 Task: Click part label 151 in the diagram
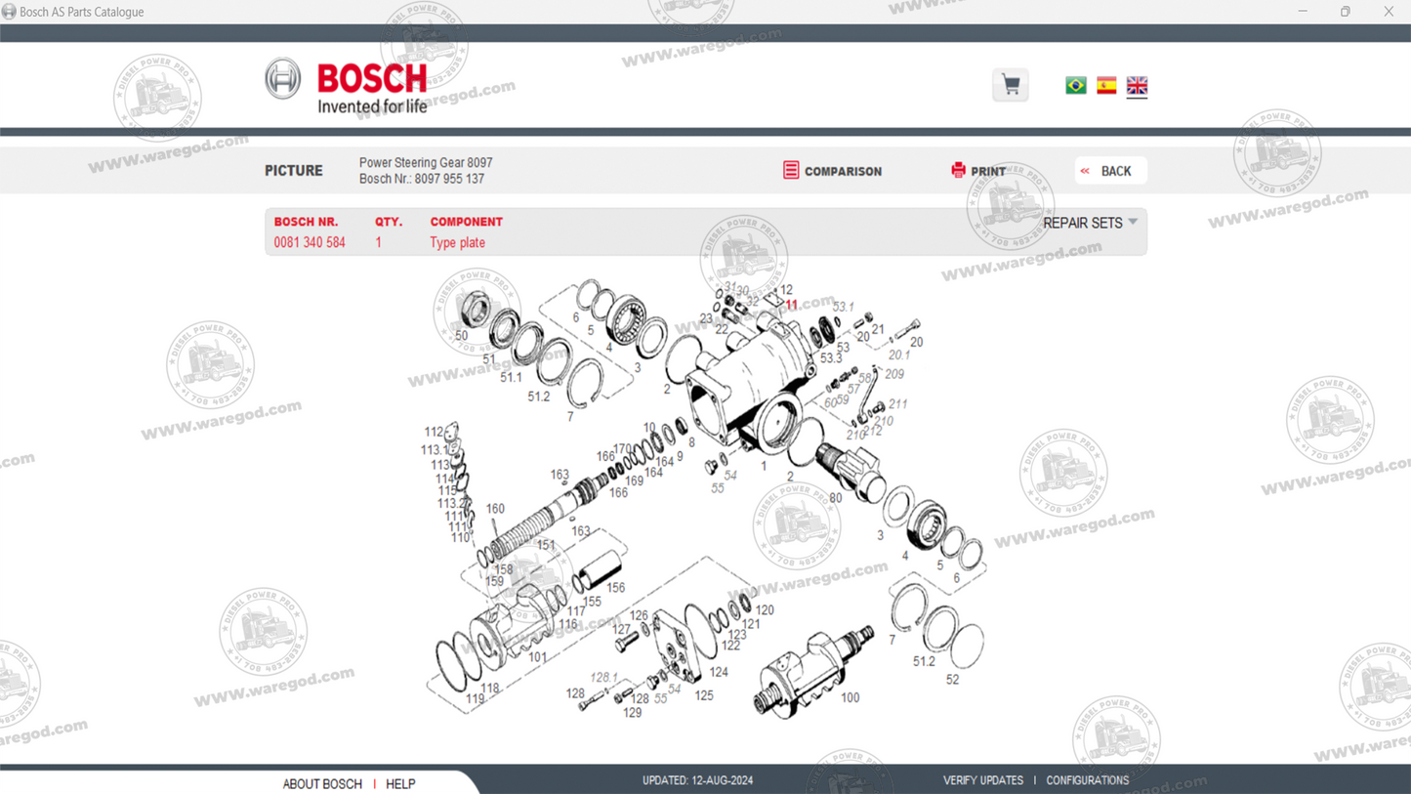point(545,546)
